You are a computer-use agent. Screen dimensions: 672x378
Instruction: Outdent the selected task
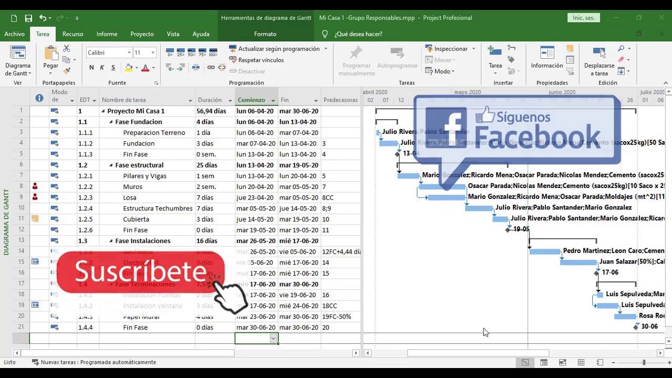(170, 67)
